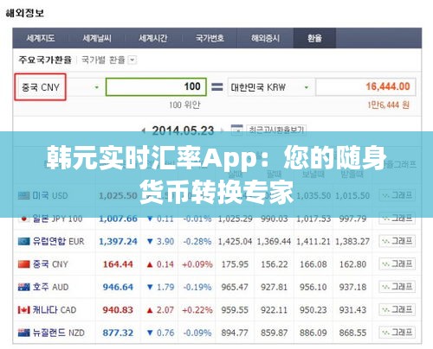433x349 pixels.
Task: Click the EU flag icon in EUR row
Action: tap(23, 241)
